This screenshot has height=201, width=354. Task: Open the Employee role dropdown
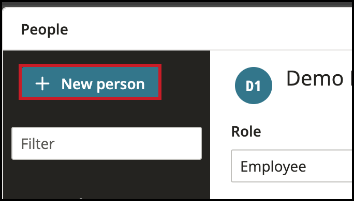tap(292, 166)
